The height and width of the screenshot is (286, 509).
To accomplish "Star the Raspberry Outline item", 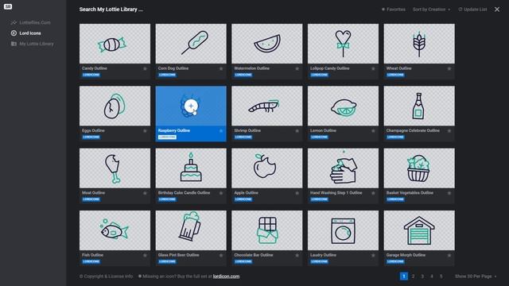I will [x=221, y=131].
